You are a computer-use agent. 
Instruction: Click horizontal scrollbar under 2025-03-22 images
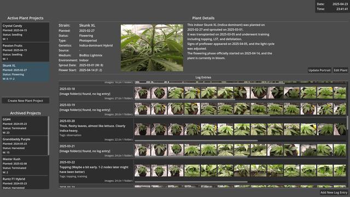tap(191, 182)
